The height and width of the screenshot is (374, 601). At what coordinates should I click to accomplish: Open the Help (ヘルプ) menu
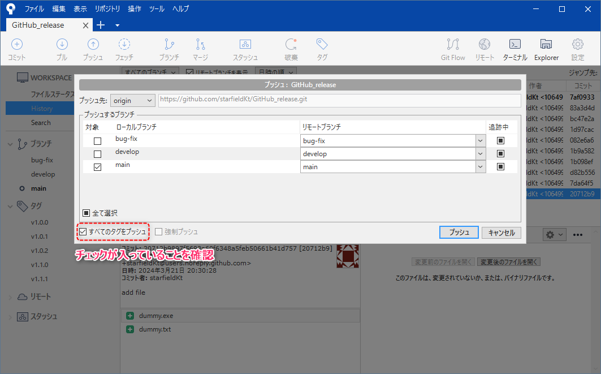tap(180, 9)
